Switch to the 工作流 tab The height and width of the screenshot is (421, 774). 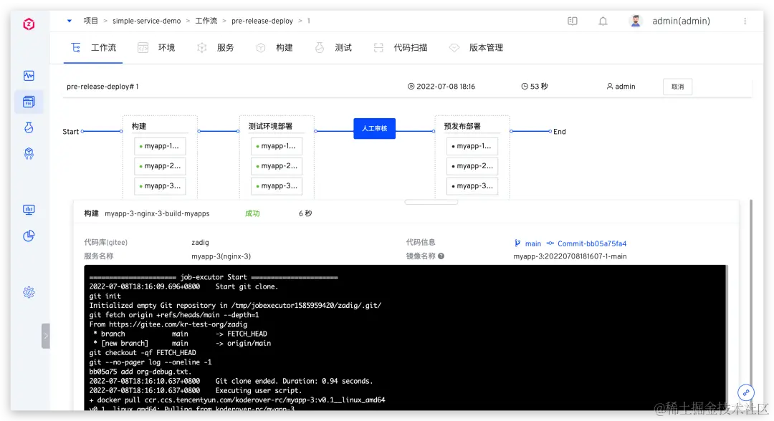click(93, 48)
